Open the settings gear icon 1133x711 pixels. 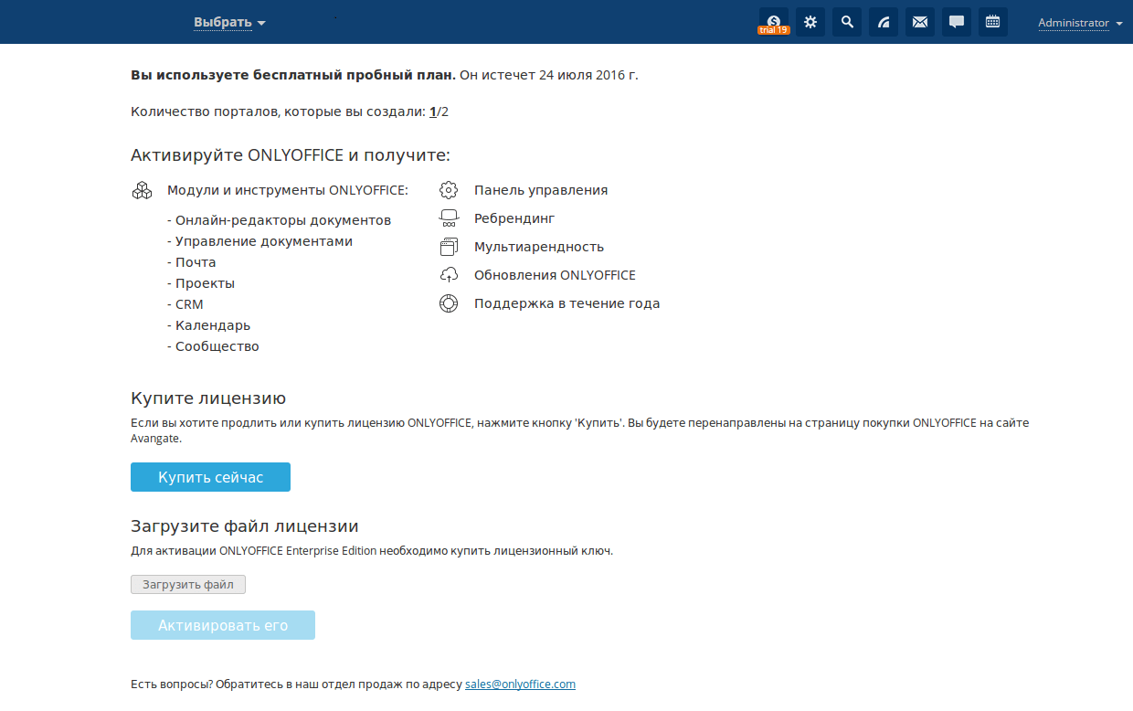(810, 22)
